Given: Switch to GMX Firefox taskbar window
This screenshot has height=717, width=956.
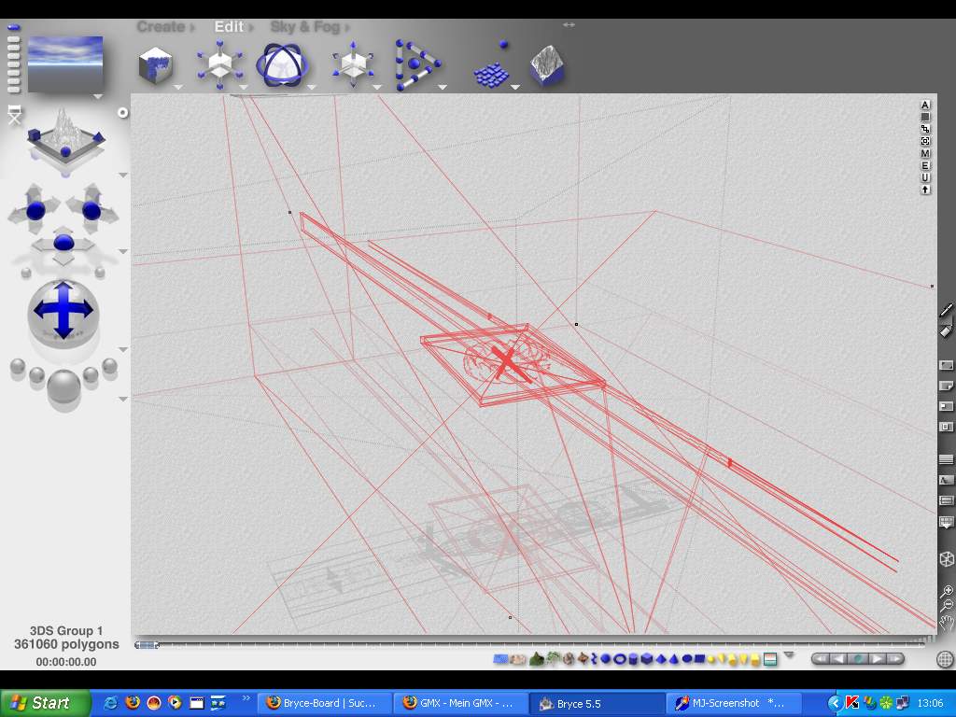Looking at the screenshot, I should [x=459, y=703].
